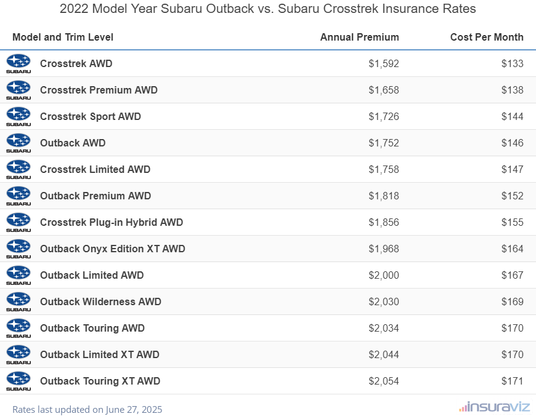This screenshot has width=536, height=419.
Task: Click Subaru logo beside Crosstrek AWD
Action: click(x=18, y=64)
